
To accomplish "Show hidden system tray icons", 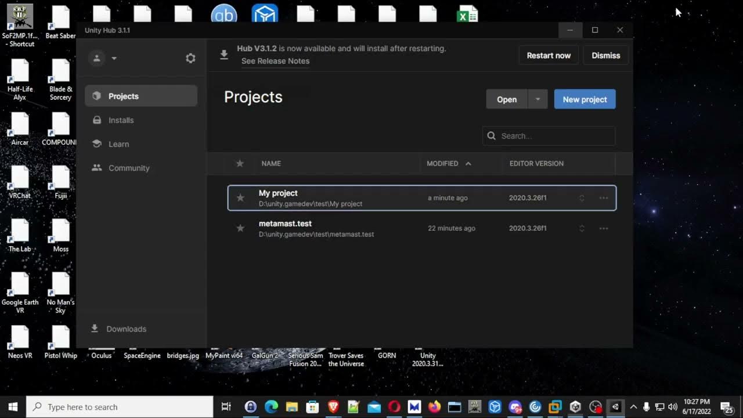I will point(633,407).
